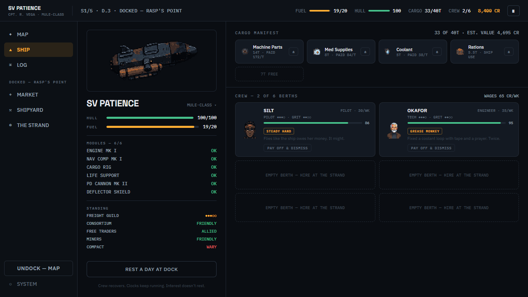Click the small button on Machine Parts card
Image resolution: width=528 pixels, height=297 pixels.
(x=293, y=52)
